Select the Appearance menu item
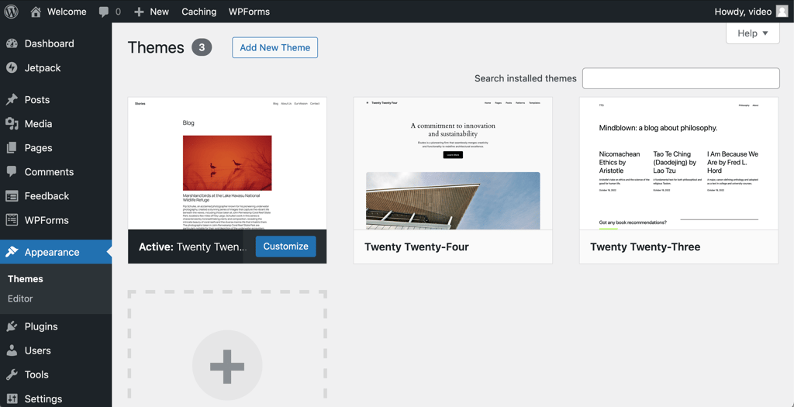This screenshot has width=794, height=407. 56,252
